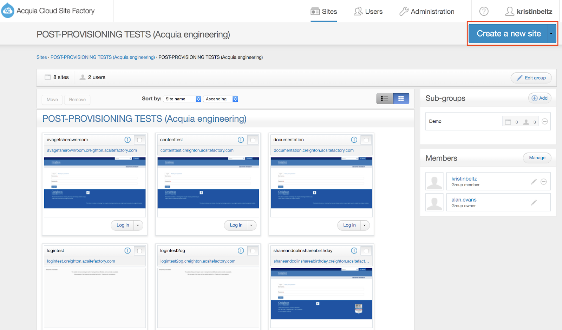The height and width of the screenshot is (330, 562).
Task: Click alan.evans avatar in Members
Action: pos(434,202)
